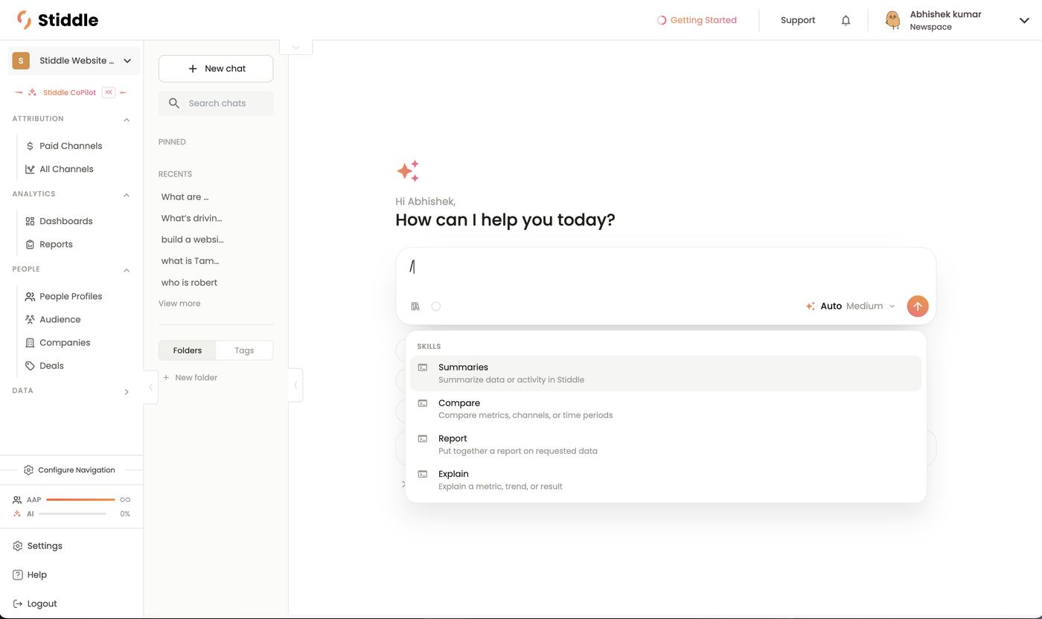1042x619 pixels.
Task: Select the Summaries skill
Action: coord(665,373)
